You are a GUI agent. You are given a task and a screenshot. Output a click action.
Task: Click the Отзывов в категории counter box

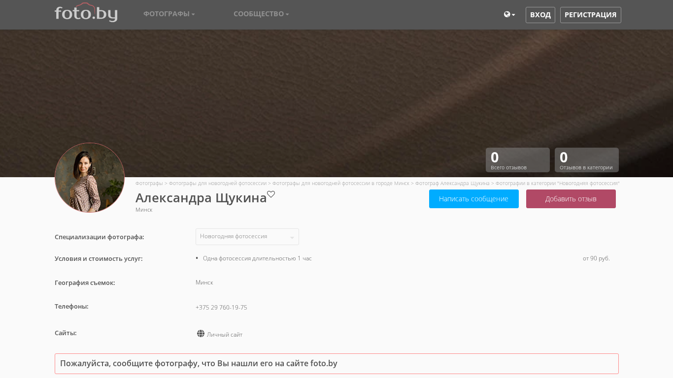click(586, 160)
